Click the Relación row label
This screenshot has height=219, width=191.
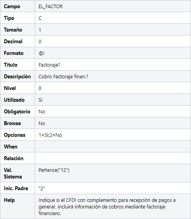(14, 158)
